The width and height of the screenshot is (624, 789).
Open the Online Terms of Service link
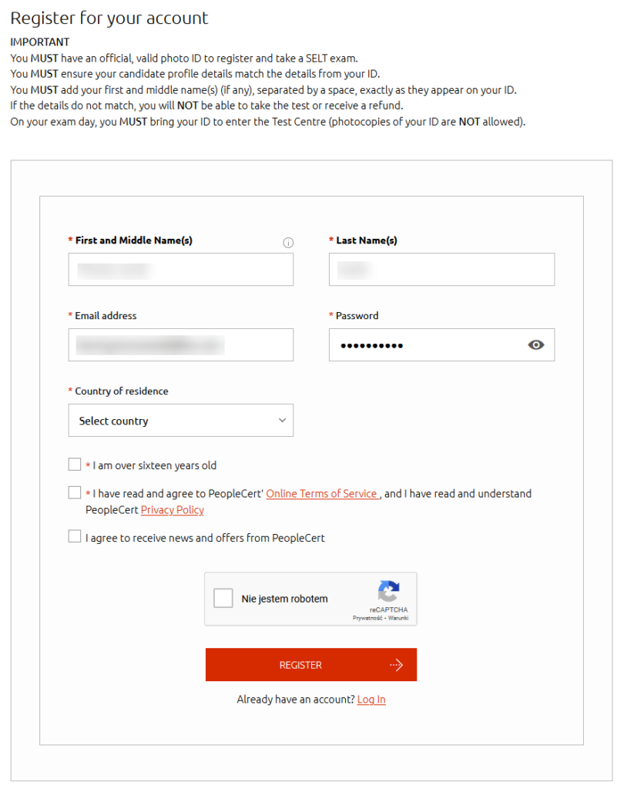click(322, 494)
